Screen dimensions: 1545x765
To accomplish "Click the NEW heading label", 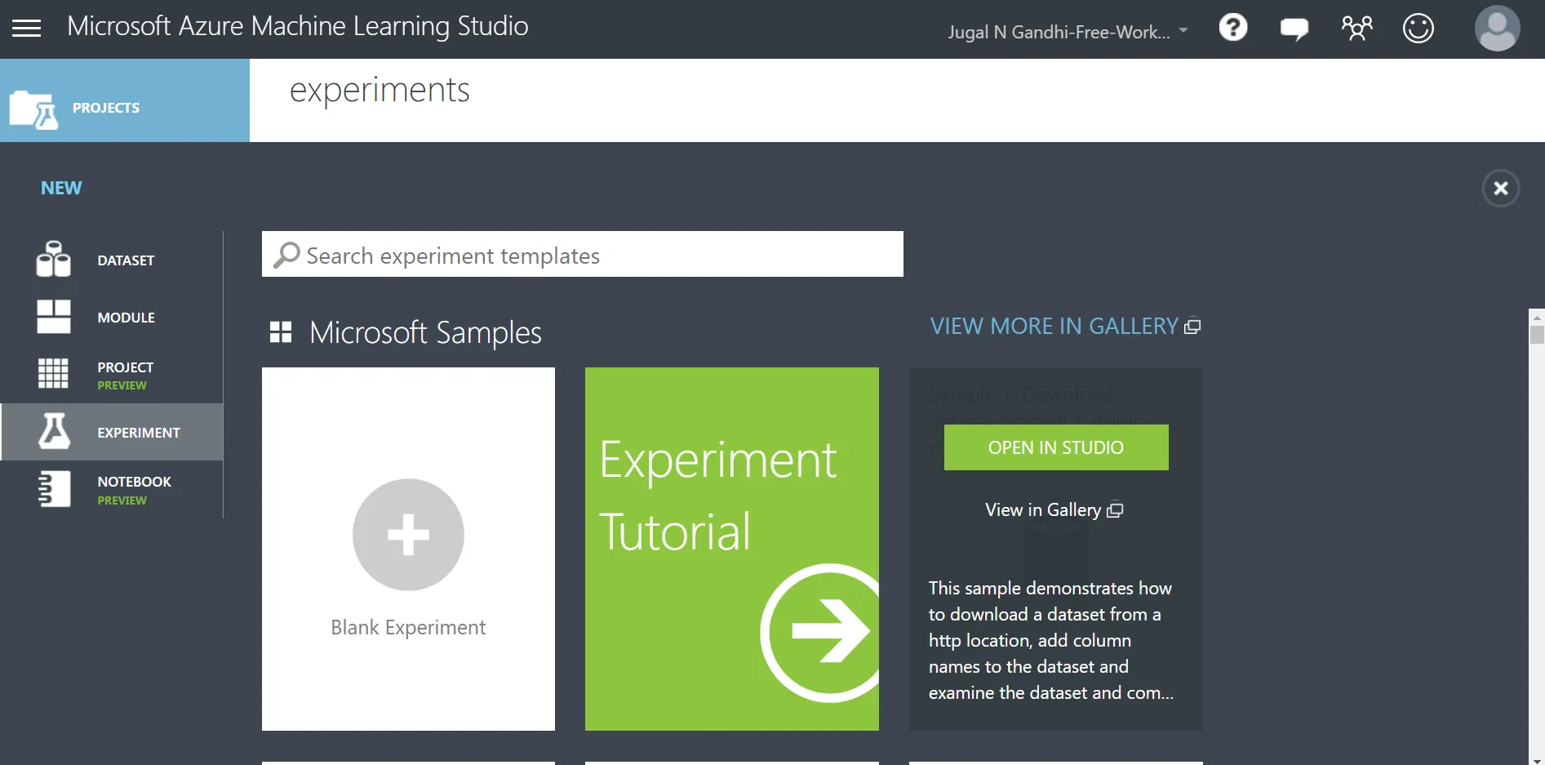I will tap(61, 188).
